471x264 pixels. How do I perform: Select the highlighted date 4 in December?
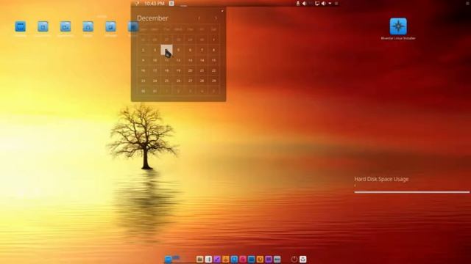click(x=167, y=50)
